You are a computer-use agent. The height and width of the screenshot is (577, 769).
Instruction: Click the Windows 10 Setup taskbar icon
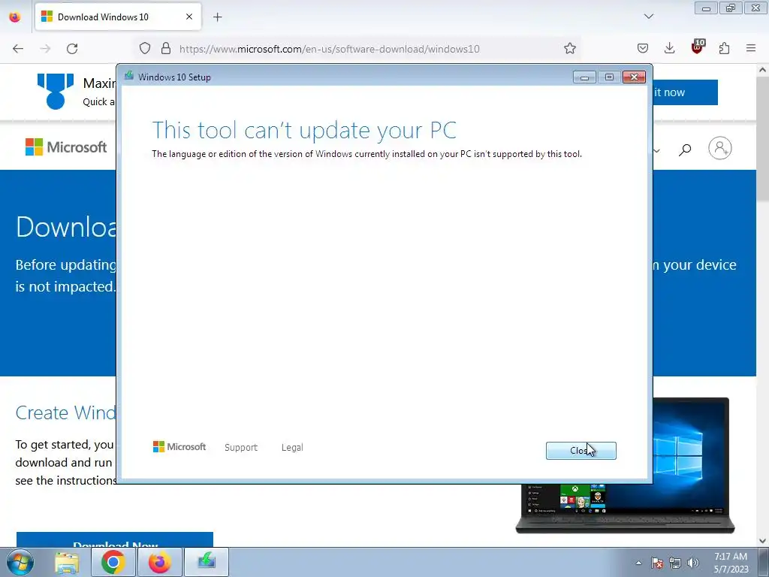coord(207,562)
